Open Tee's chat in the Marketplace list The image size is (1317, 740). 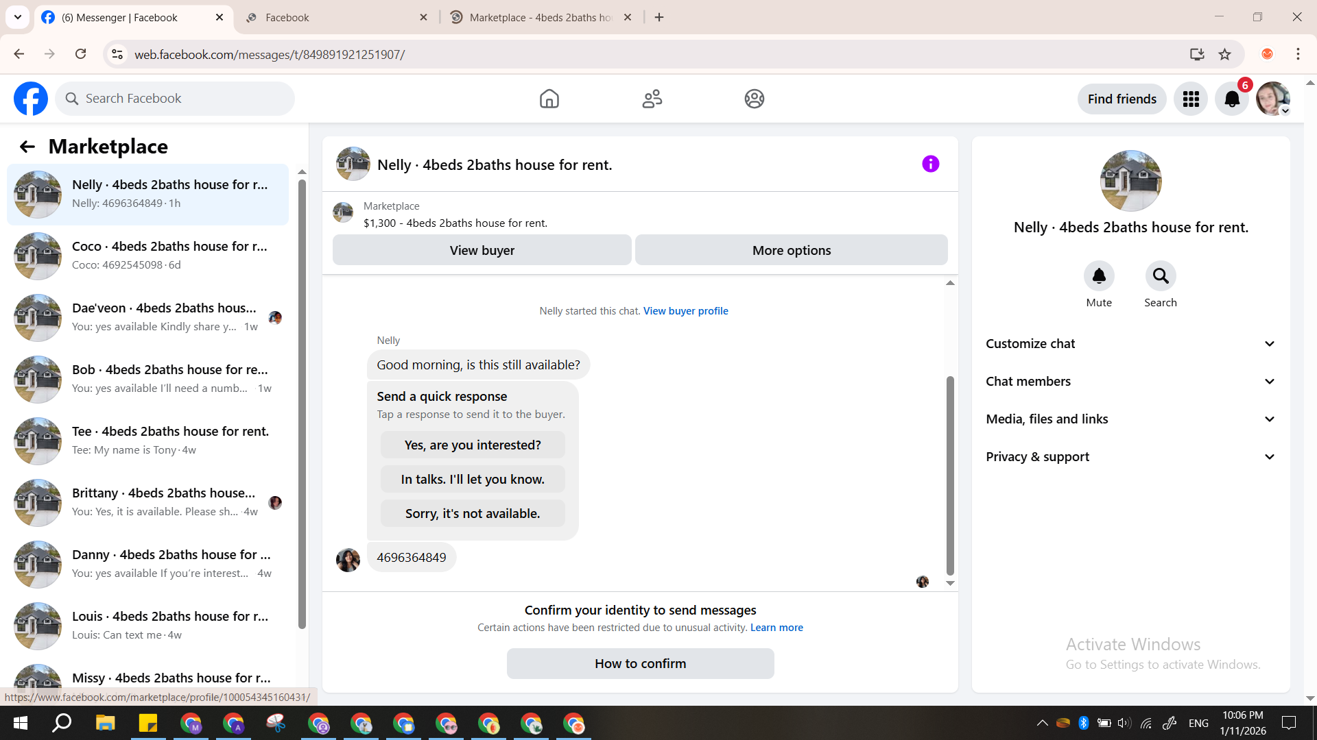tap(147, 441)
